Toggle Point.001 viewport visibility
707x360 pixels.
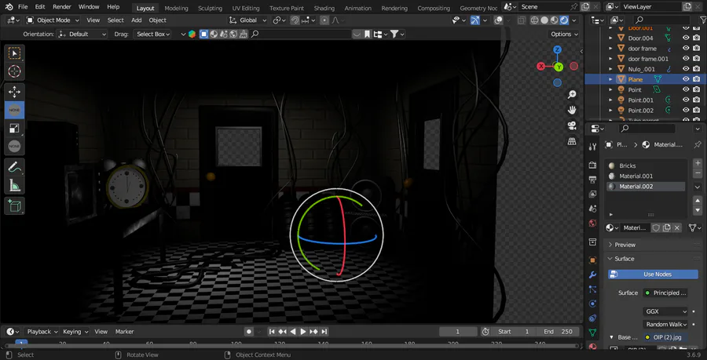click(x=686, y=100)
